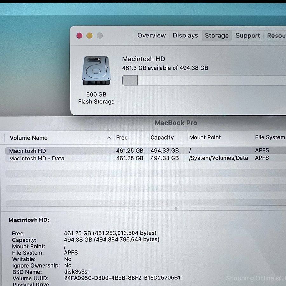The width and height of the screenshot is (286, 286).
Task: Click the 494.38 GB capacity in Macintosh HD - Data row
Action: click(165, 158)
